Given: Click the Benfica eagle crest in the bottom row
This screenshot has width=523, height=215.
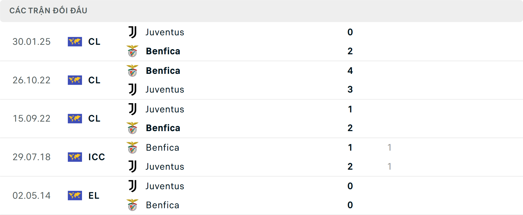Looking at the screenshot, I should click(x=133, y=205).
